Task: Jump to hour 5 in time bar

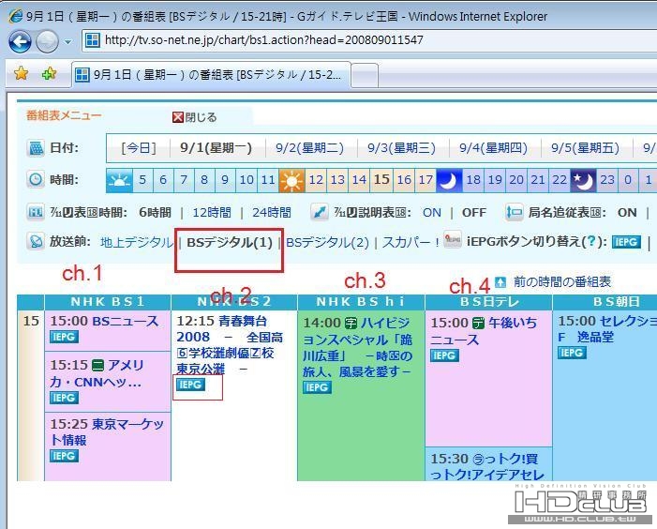Action: tap(142, 181)
